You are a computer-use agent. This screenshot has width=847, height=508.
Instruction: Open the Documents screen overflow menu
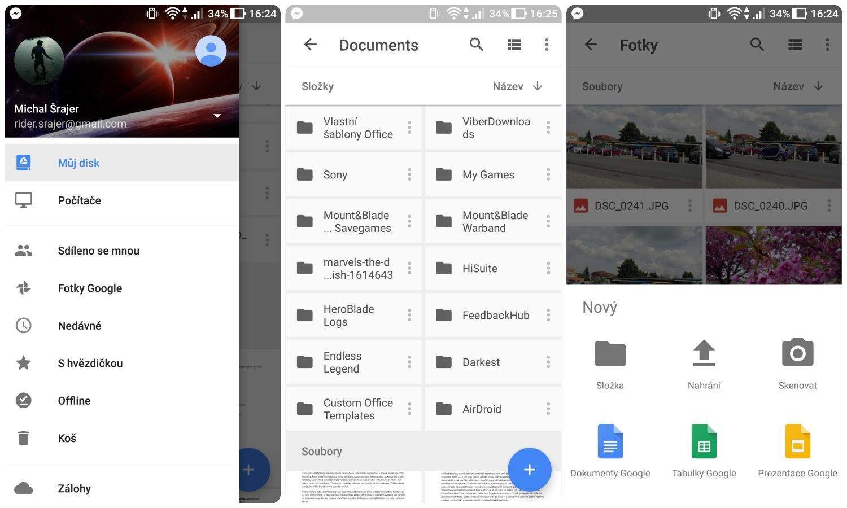pos(547,45)
